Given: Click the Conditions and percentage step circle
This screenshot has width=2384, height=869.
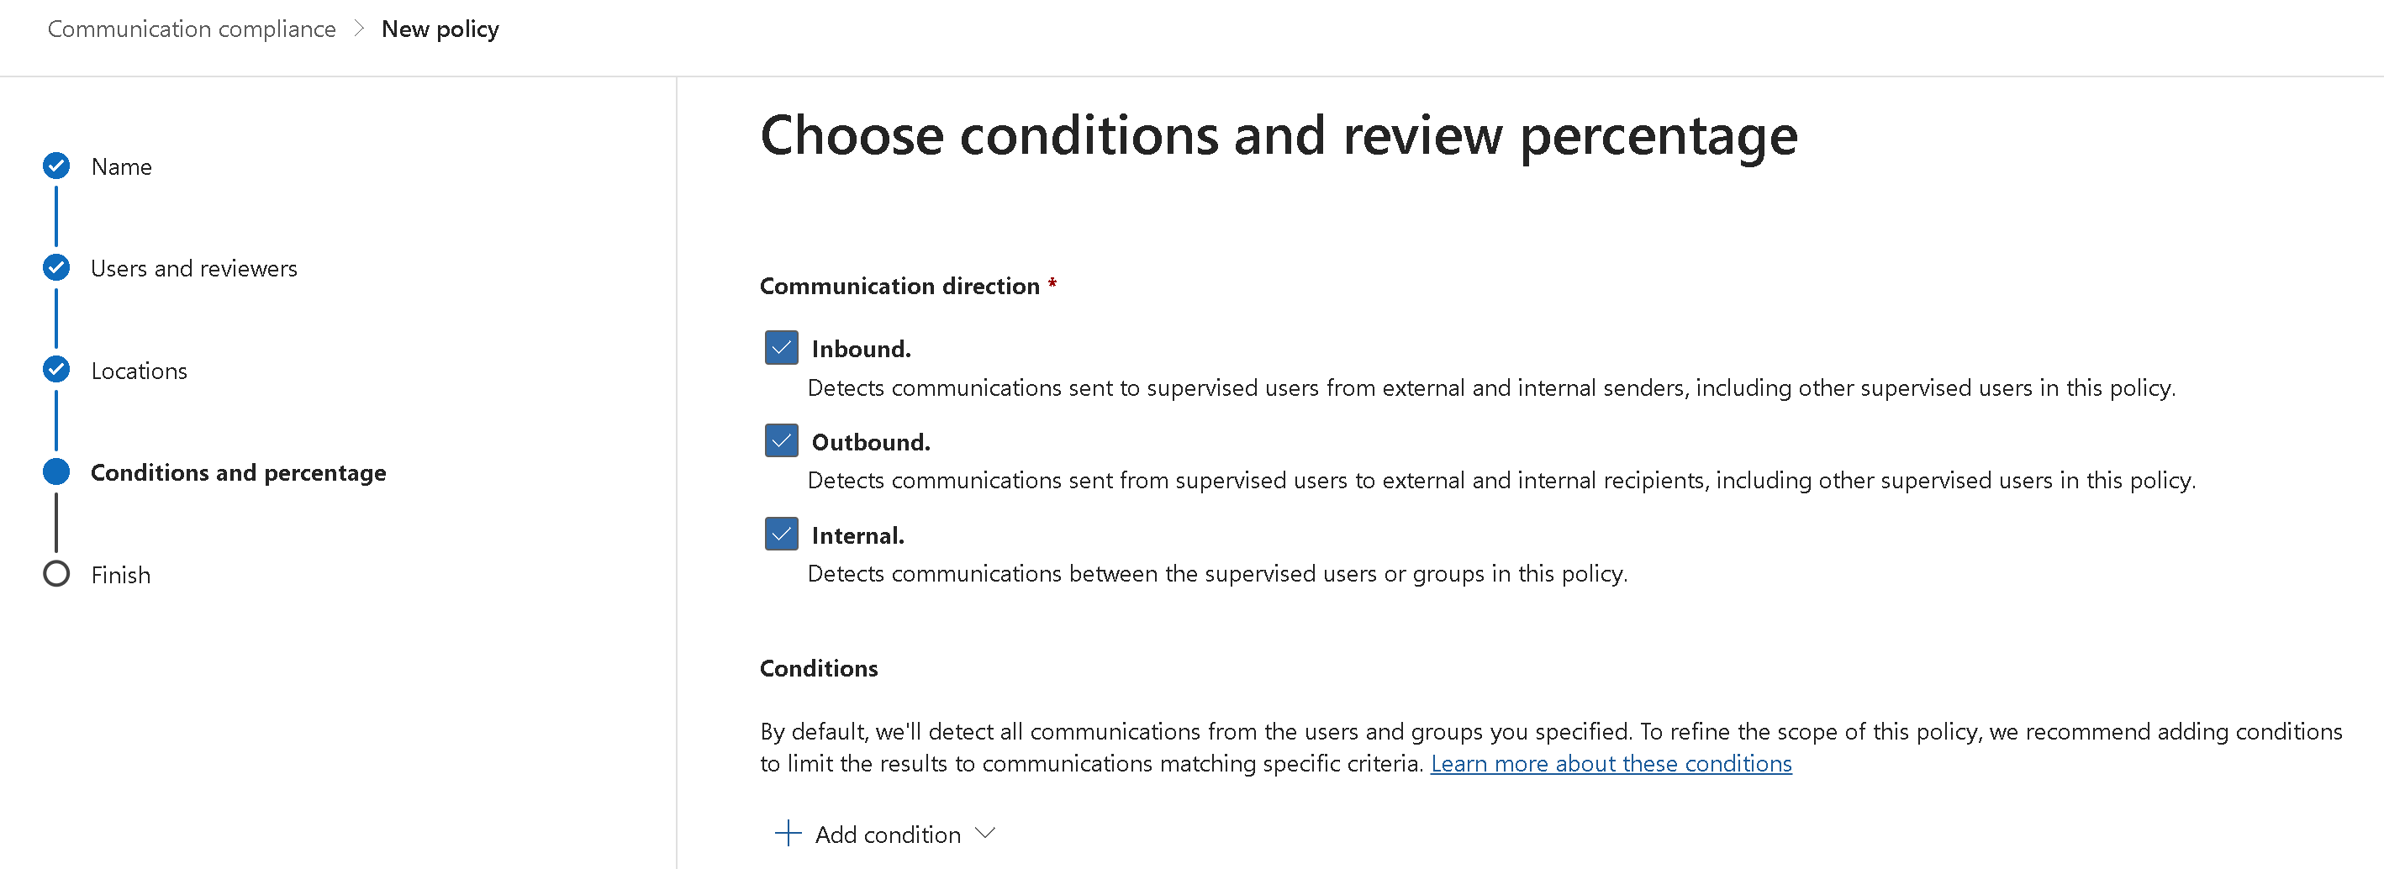Looking at the screenshot, I should (x=56, y=472).
